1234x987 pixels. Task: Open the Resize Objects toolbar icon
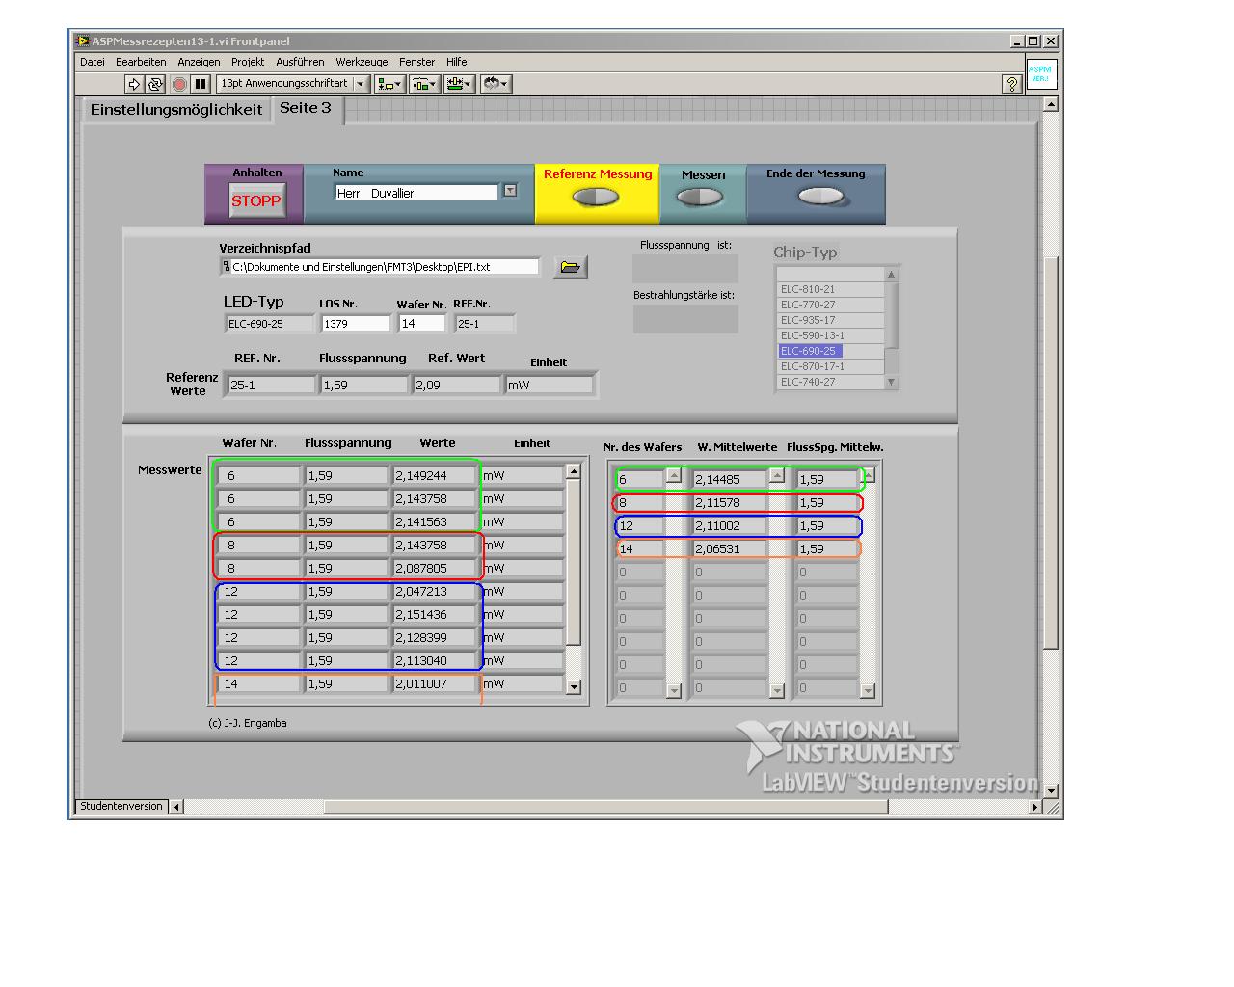tap(460, 84)
